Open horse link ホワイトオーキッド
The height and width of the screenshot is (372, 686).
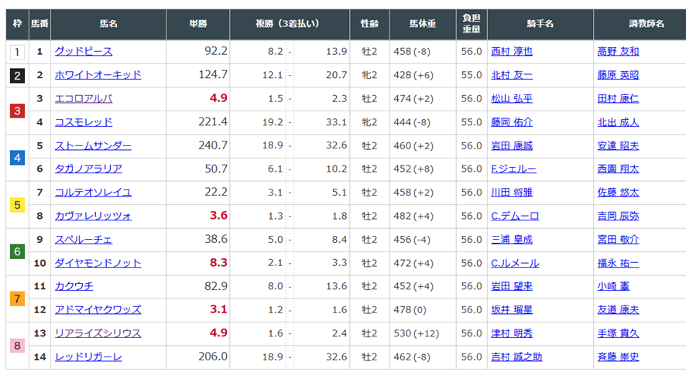[98, 75]
